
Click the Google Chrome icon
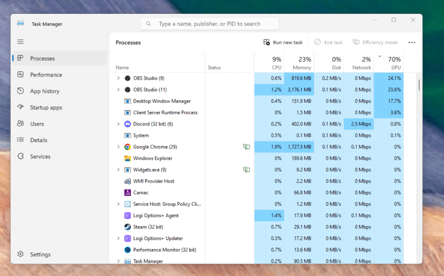pos(128,147)
